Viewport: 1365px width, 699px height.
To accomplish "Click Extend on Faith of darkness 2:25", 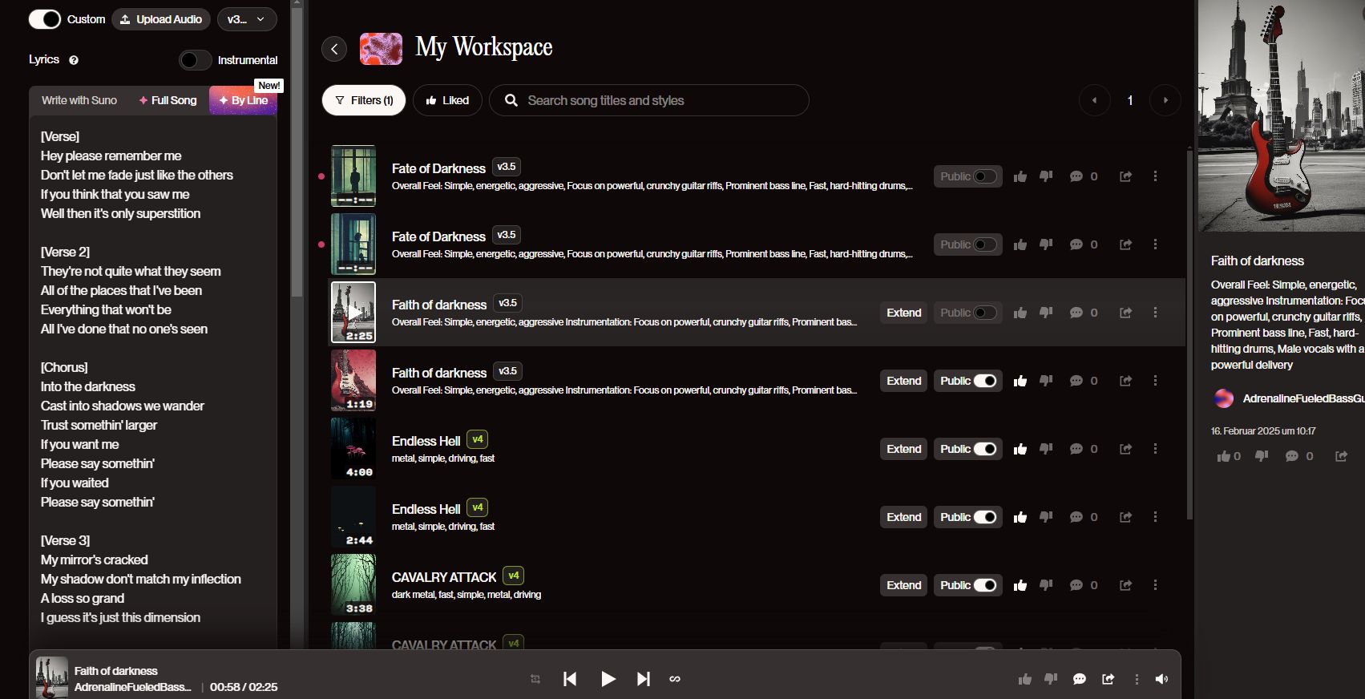I will point(903,313).
